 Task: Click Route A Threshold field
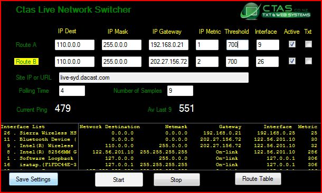238,45
